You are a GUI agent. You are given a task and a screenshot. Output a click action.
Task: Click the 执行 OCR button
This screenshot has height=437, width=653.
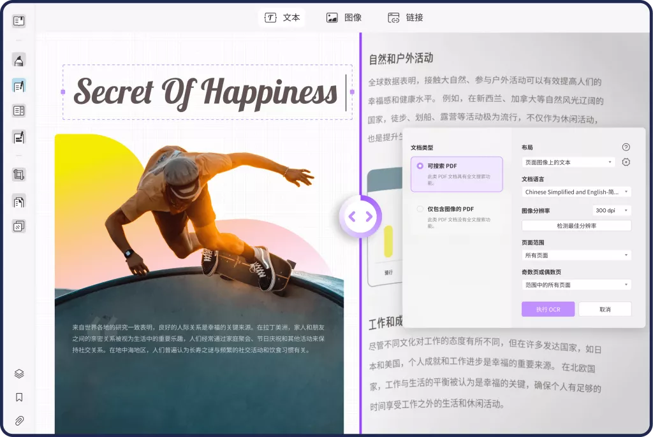548,309
